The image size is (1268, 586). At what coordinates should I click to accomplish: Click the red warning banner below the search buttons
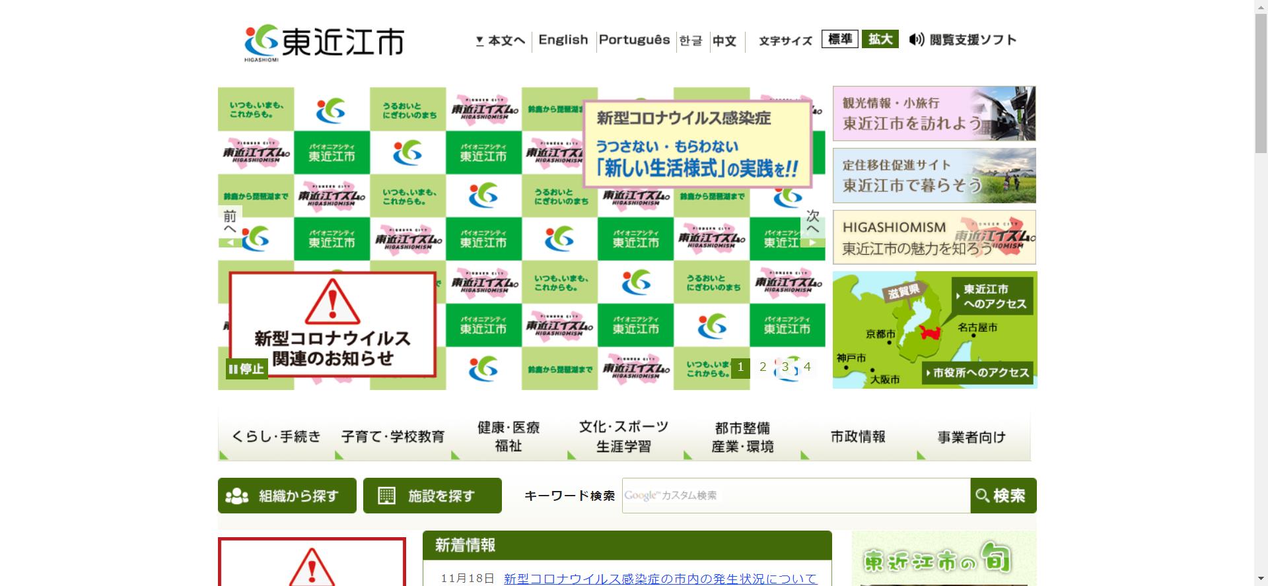(312, 562)
